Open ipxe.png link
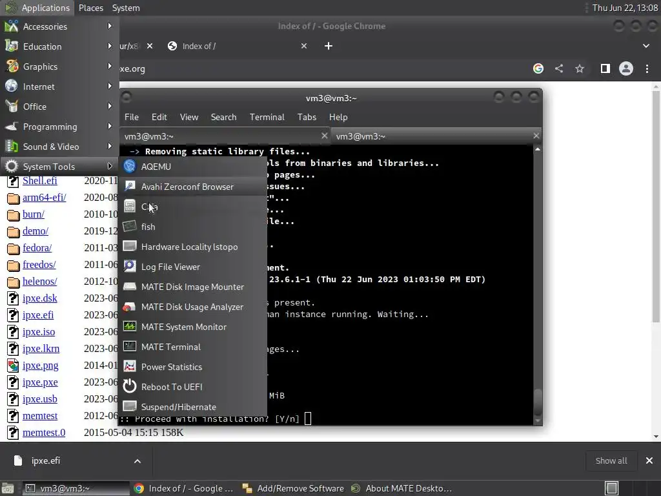Screen dimensions: 661x496 pos(41,366)
